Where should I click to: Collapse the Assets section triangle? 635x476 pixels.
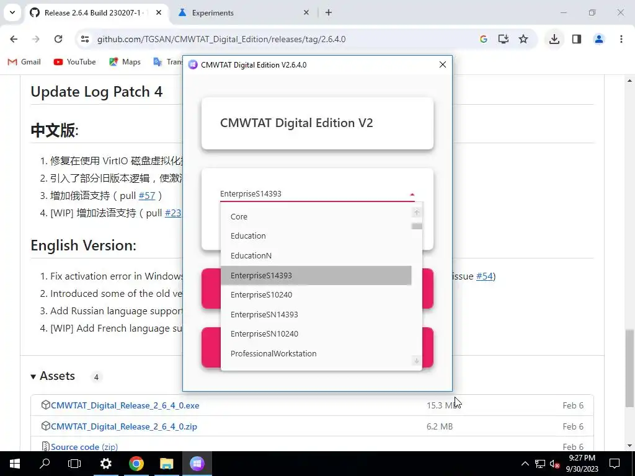pos(33,376)
